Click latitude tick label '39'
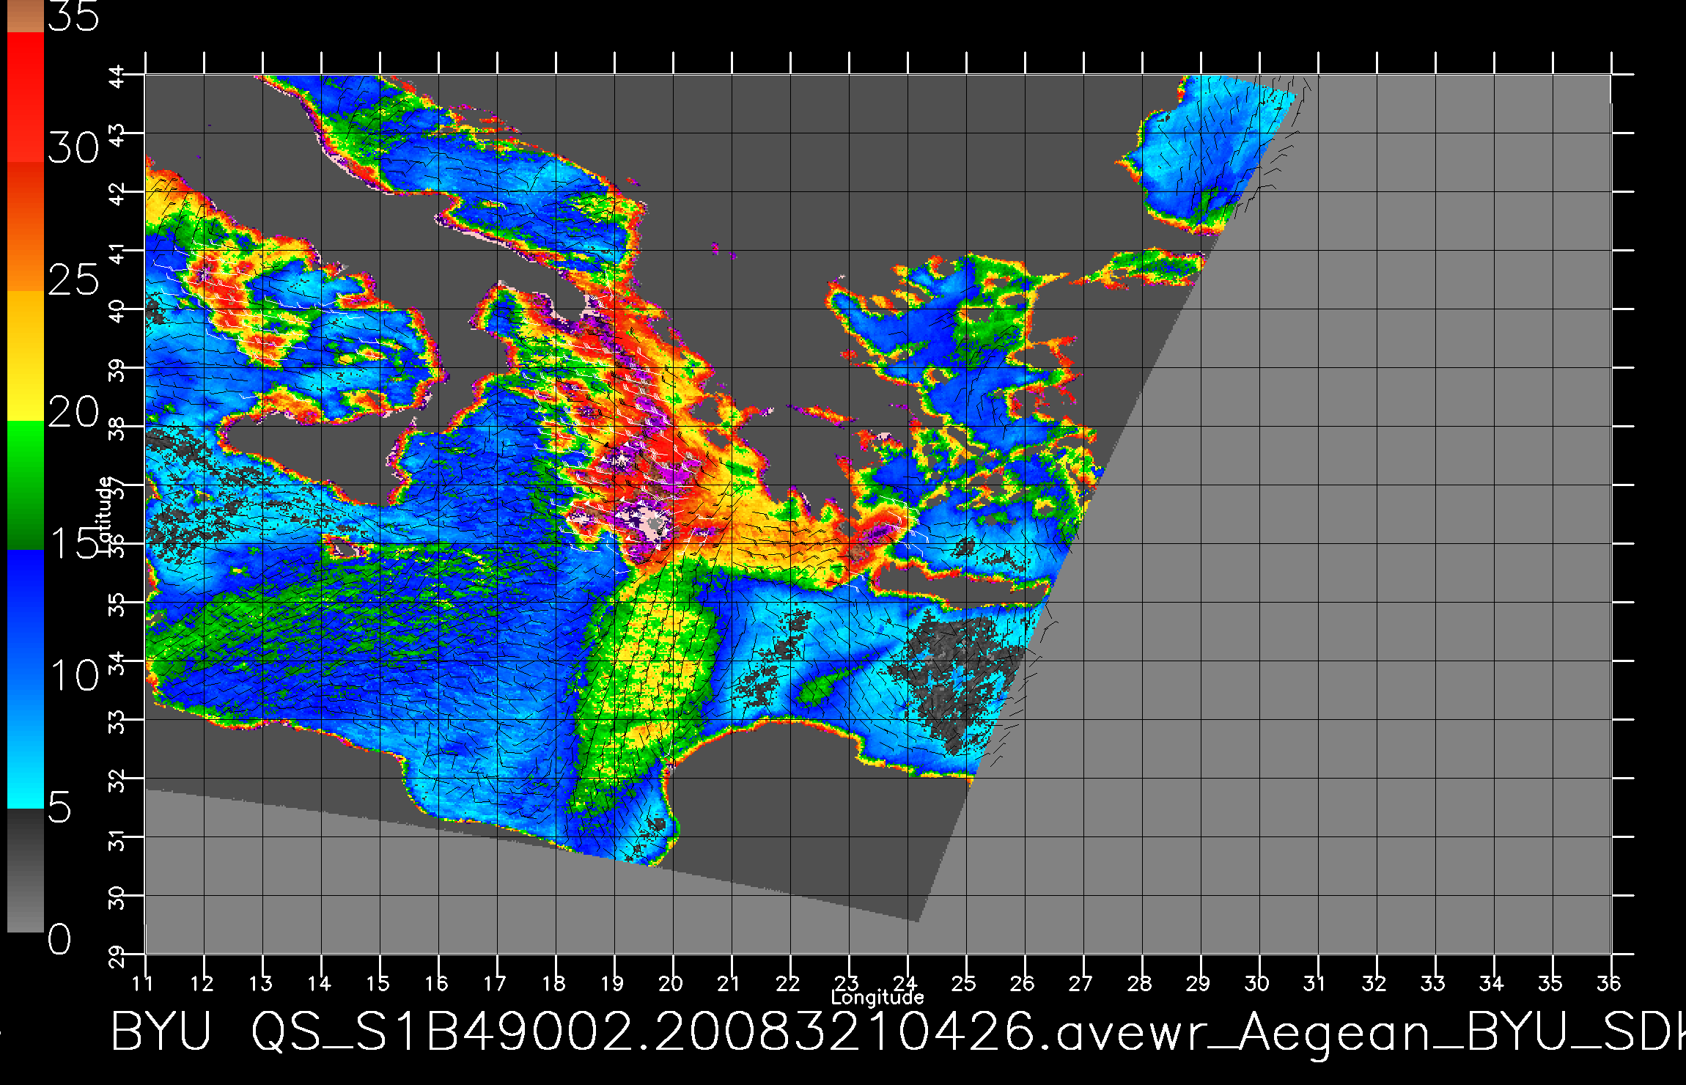 point(117,369)
